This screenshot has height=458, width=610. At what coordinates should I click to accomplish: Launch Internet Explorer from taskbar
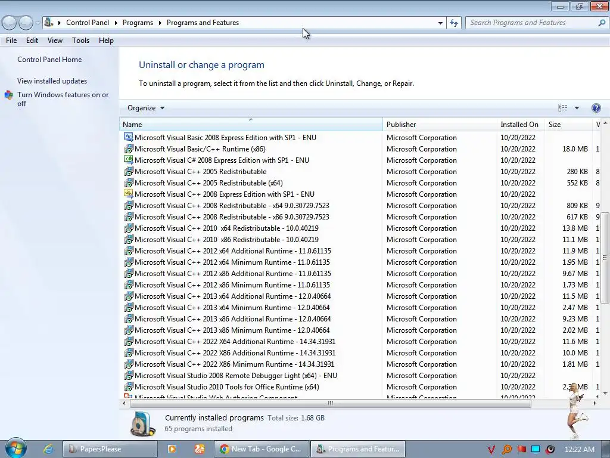pyautogui.click(x=48, y=449)
